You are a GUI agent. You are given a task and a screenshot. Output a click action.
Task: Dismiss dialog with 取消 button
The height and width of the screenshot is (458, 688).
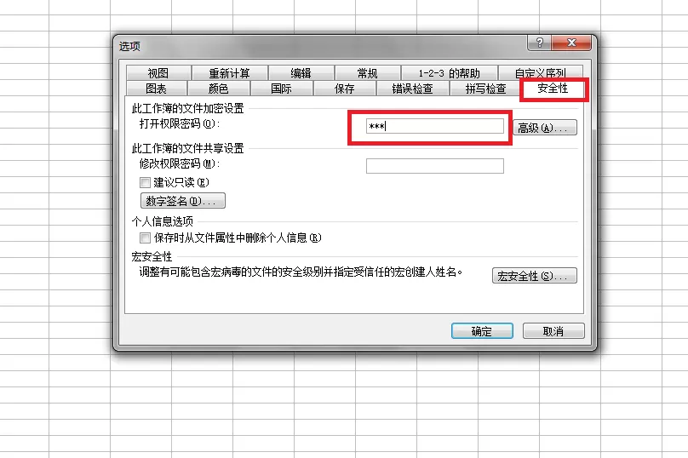click(553, 331)
